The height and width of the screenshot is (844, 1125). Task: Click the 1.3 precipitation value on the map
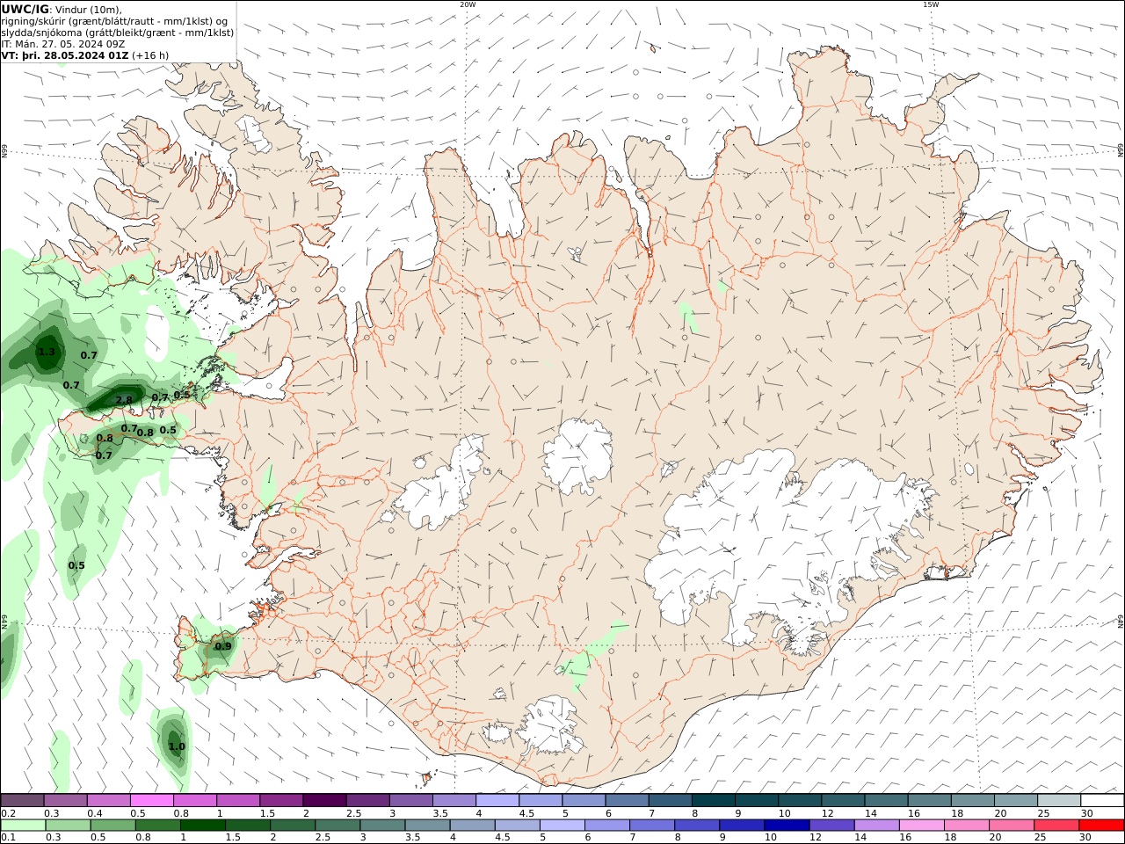(47, 352)
